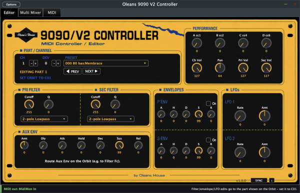This screenshot has width=300, height=193.
Task: Click the LFO 2 Rate knob
Action: coord(240,153)
